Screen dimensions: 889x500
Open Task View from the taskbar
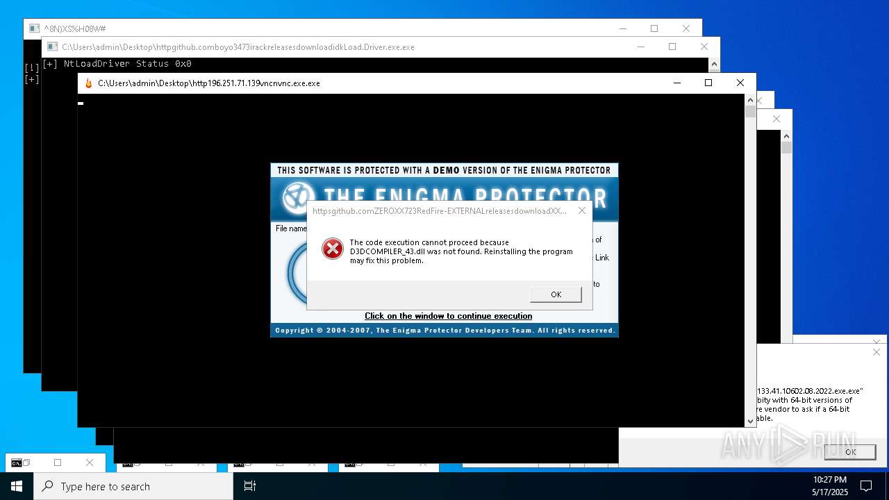pyautogui.click(x=250, y=486)
